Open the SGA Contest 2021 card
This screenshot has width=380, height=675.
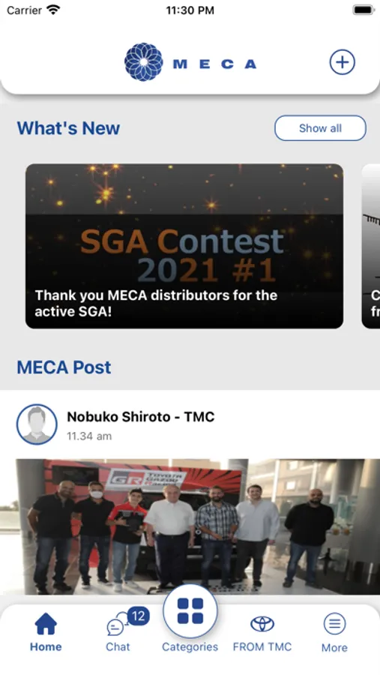[x=184, y=246]
